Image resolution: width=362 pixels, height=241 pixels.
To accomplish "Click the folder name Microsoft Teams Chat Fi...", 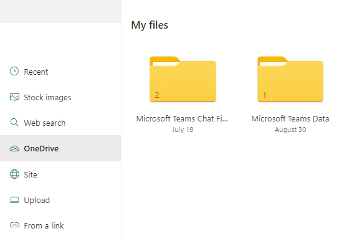I will pyautogui.click(x=182, y=119).
